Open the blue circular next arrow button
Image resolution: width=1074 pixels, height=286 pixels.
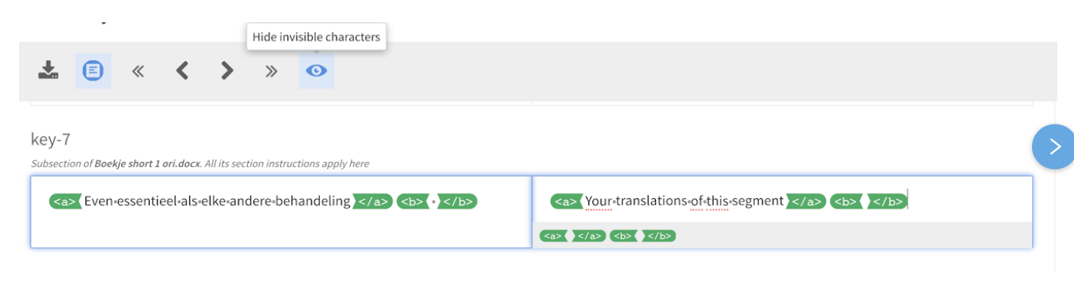click(1053, 146)
